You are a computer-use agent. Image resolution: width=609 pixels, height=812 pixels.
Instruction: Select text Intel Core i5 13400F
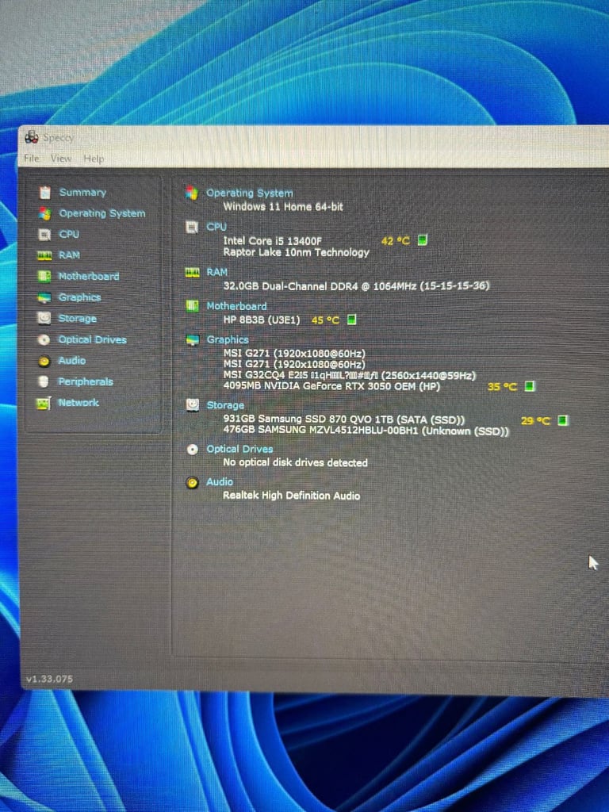273,241
